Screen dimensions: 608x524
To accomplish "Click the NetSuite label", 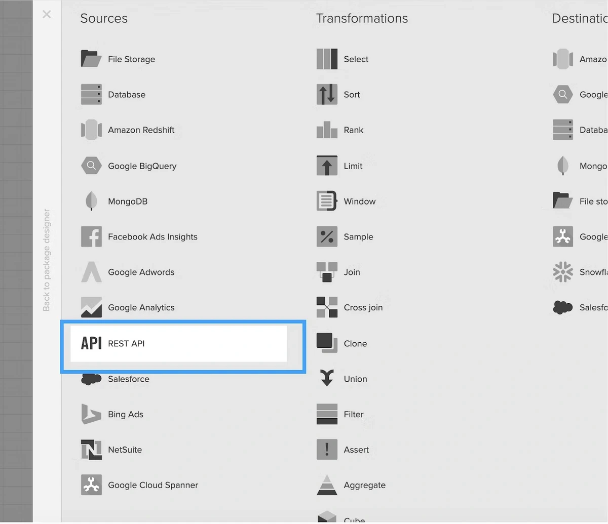I will click(x=125, y=450).
